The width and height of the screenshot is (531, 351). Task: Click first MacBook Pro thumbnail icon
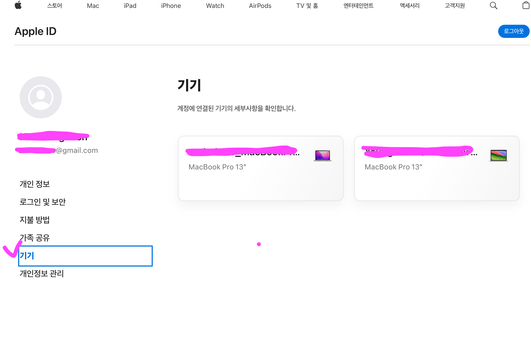point(323,156)
